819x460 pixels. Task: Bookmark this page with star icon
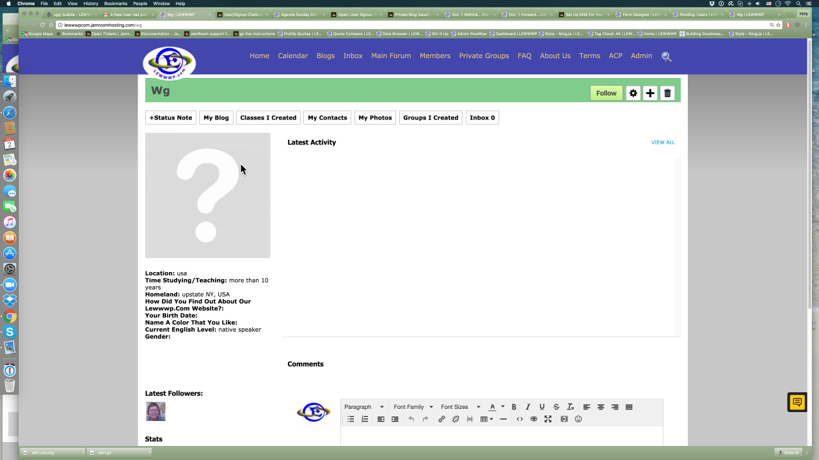pyautogui.click(x=779, y=25)
